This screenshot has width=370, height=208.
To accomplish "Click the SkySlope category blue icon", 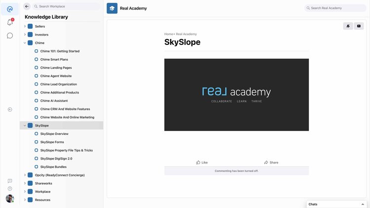I will [x=30, y=125].
